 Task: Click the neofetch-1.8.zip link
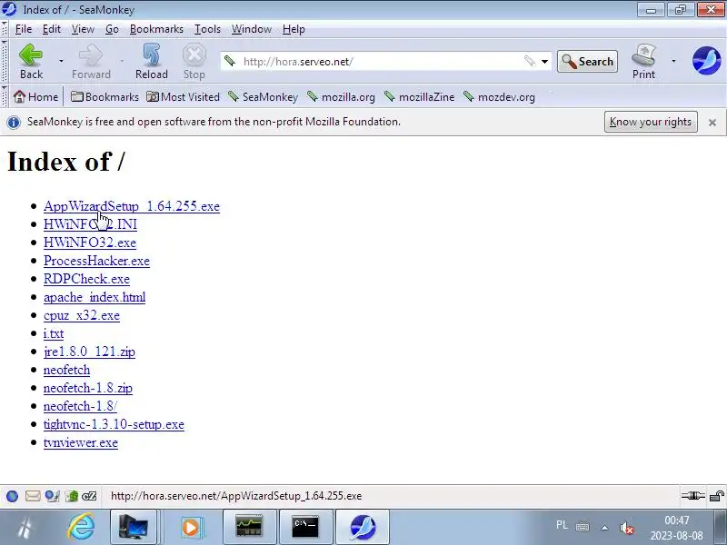click(x=88, y=388)
